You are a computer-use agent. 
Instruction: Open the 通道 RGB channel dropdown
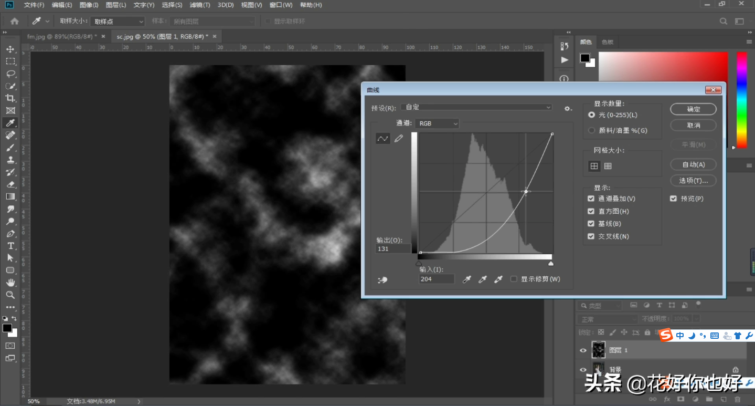tap(437, 123)
